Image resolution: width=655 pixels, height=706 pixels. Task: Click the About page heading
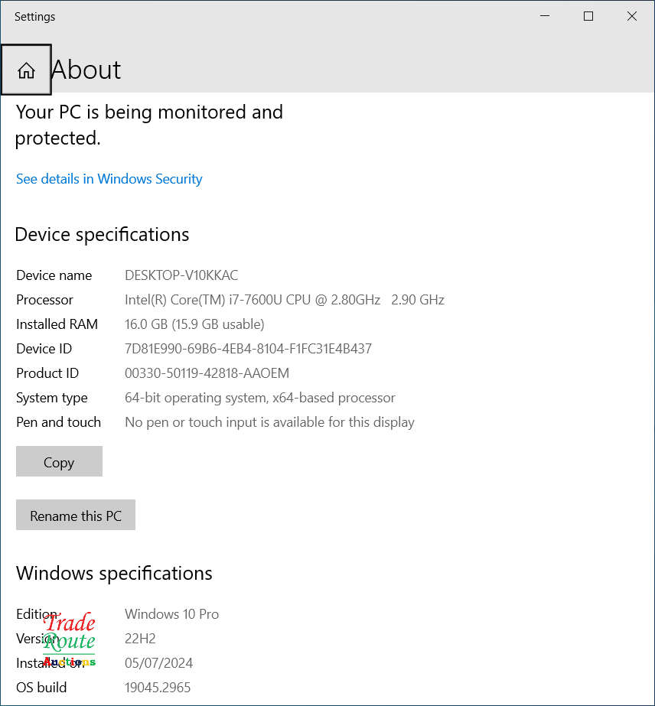click(x=86, y=70)
